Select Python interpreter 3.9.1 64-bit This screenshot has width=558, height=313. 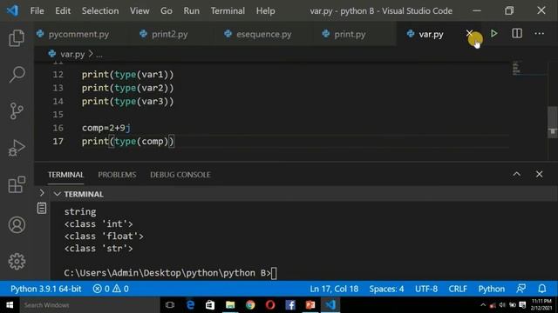click(45, 289)
